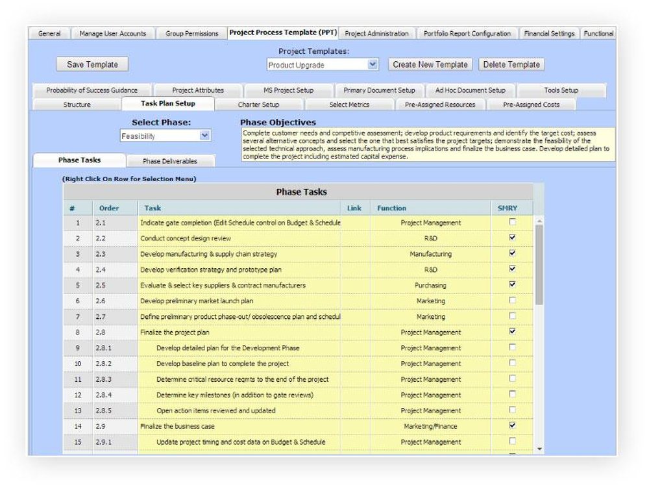Open the Pre-Assigned Costs tab

[x=531, y=105]
